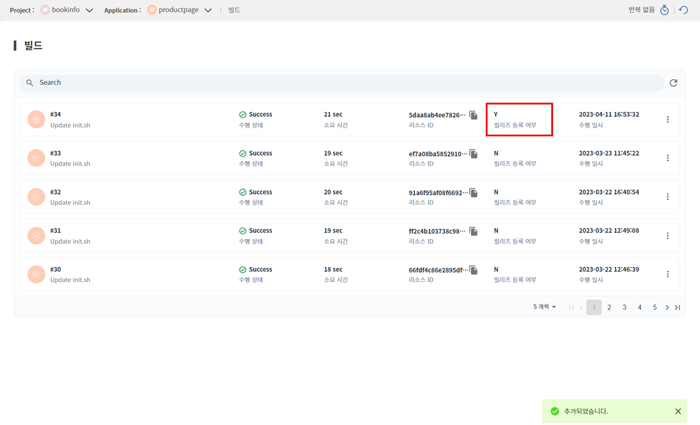This screenshot has width=700, height=425.
Task: Select build title '#32'
Action: click(55, 192)
